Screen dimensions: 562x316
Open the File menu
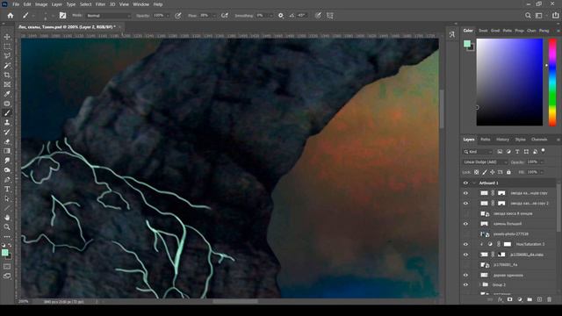[16, 4]
